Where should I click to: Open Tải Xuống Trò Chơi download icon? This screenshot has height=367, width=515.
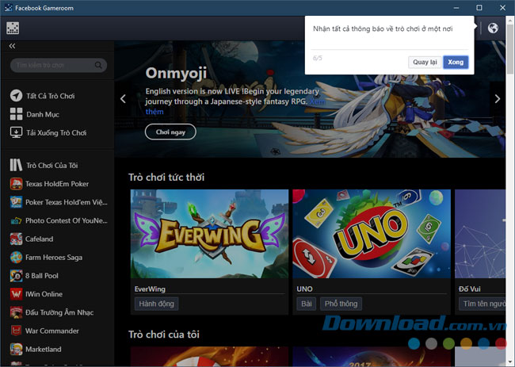coord(16,132)
